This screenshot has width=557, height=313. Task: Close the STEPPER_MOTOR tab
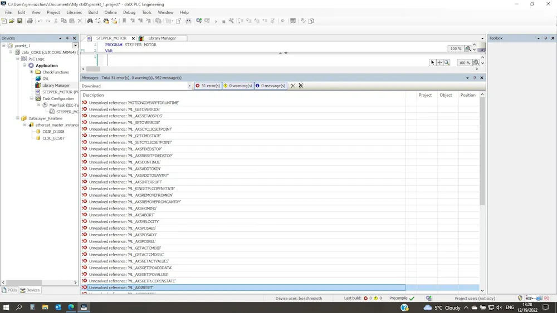coord(133,38)
